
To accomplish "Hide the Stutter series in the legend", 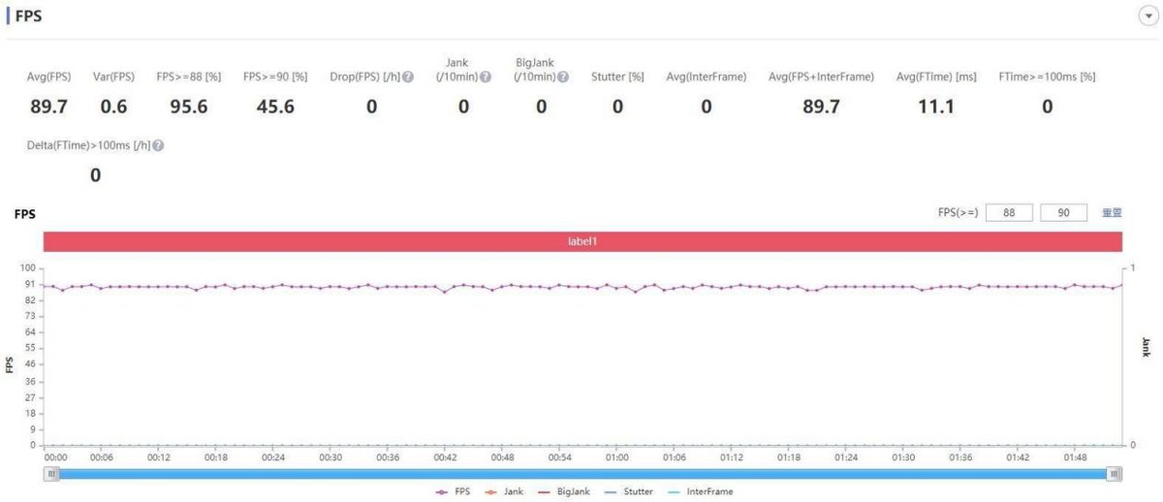I will 628,491.
